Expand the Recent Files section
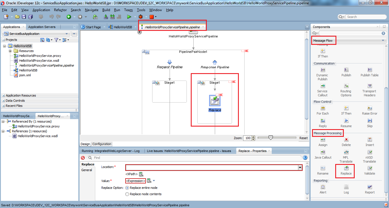Viewport: 389px width, 208px height. (x=3, y=106)
